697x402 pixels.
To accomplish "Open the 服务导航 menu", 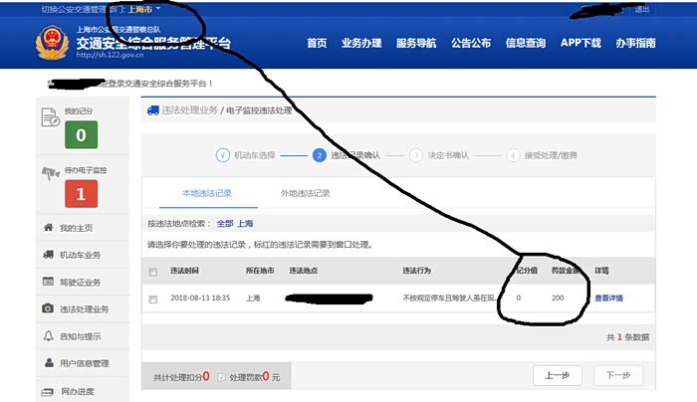I will point(416,43).
